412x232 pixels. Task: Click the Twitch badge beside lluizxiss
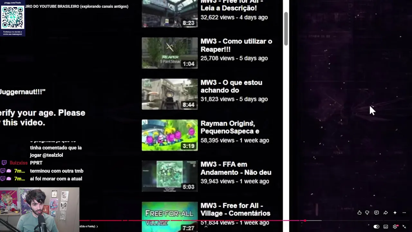4,163
